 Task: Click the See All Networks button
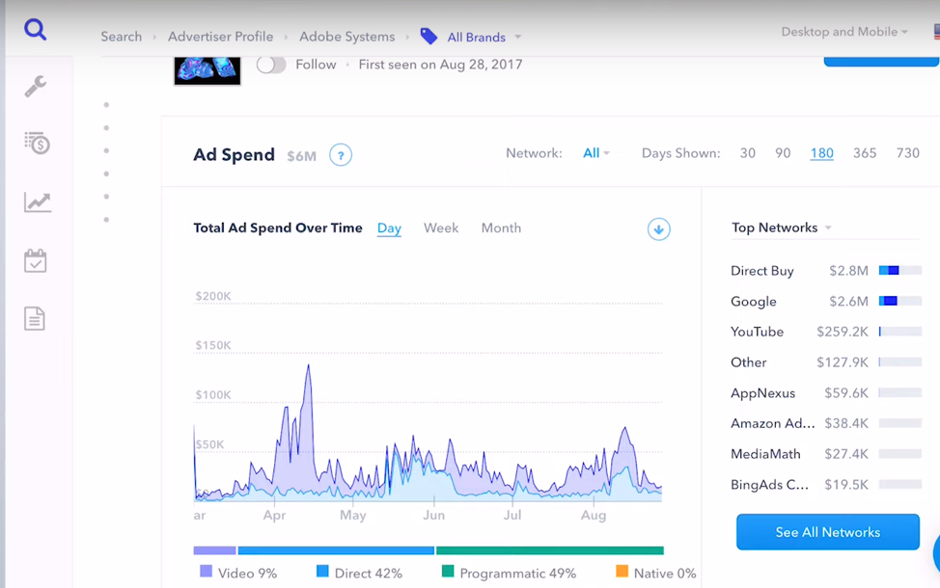pos(828,532)
